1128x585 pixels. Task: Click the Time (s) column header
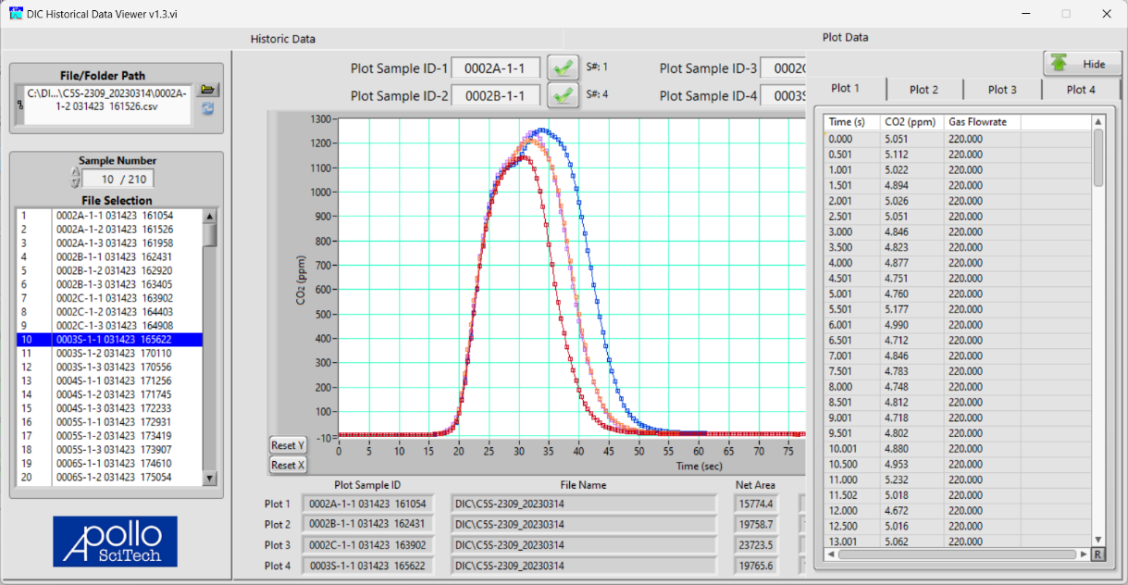tap(853, 122)
